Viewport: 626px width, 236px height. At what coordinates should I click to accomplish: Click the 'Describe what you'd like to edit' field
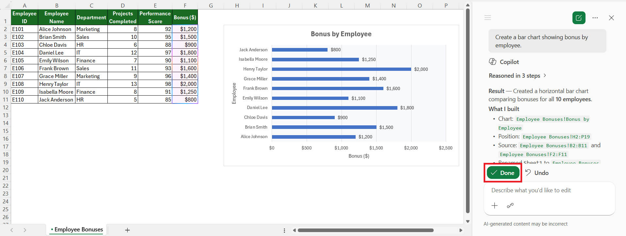pos(549,190)
